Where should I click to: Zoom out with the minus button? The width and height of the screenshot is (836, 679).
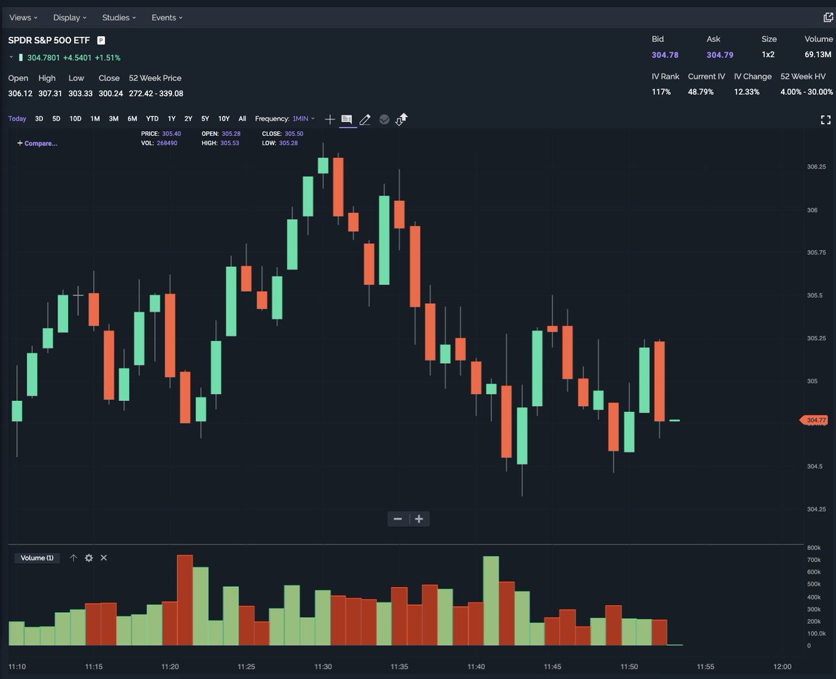(x=398, y=519)
